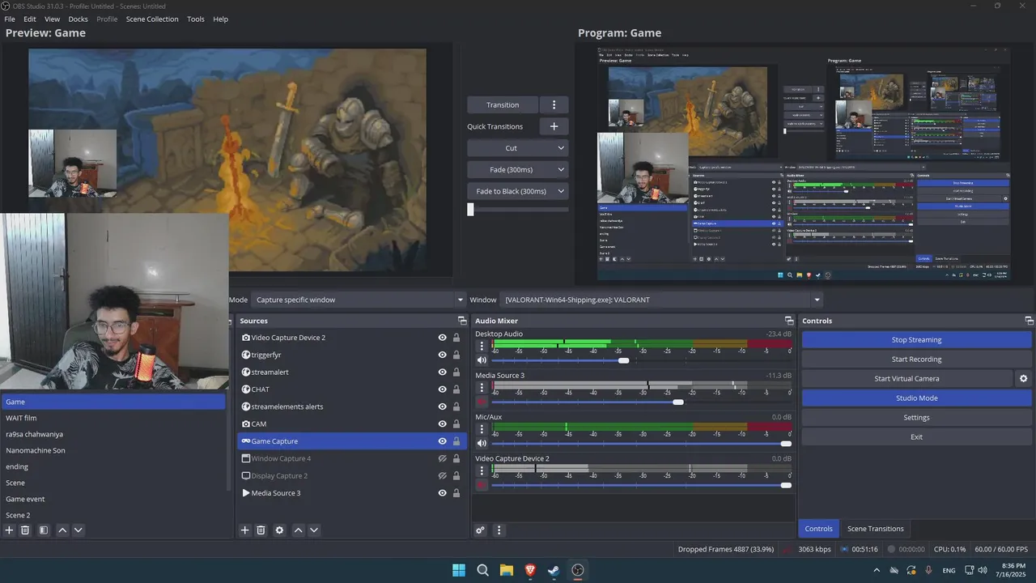The height and width of the screenshot is (583, 1036).
Task: Open capture Mode dropdown
Action: [359, 300]
